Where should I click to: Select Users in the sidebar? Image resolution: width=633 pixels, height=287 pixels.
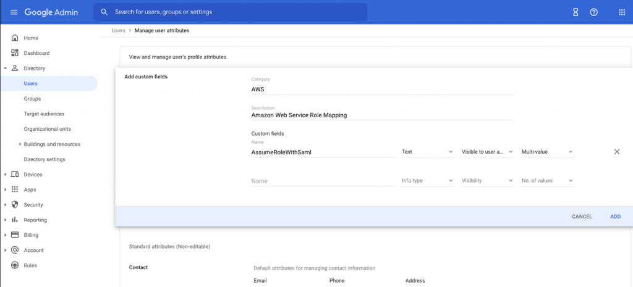click(x=49, y=83)
